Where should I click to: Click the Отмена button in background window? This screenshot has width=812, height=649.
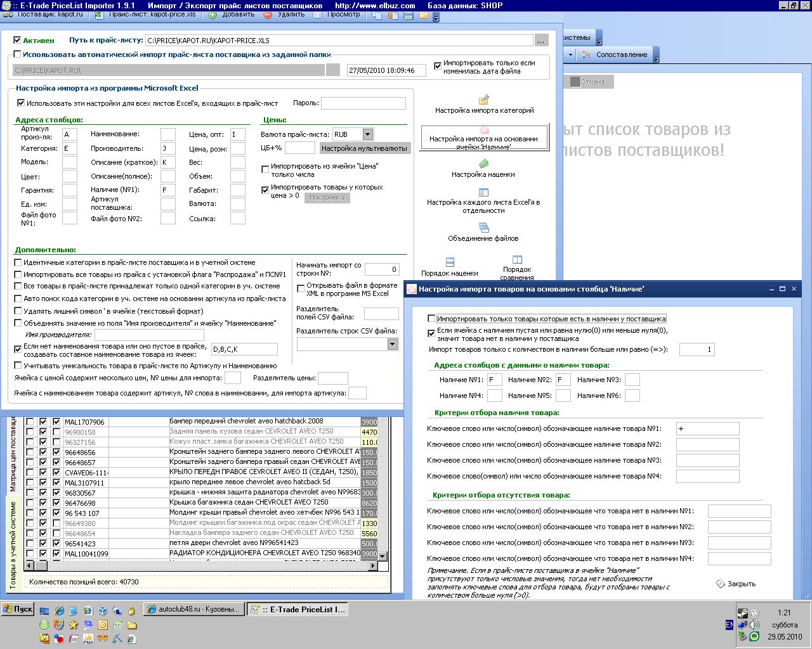point(588,82)
